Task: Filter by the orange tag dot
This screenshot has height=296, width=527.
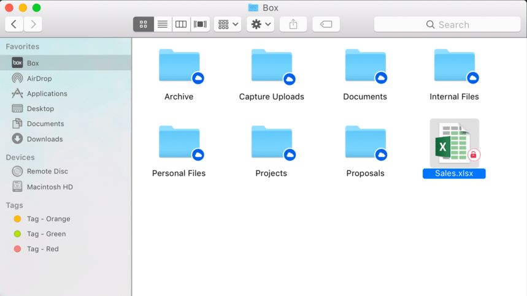Action: point(17,219)
